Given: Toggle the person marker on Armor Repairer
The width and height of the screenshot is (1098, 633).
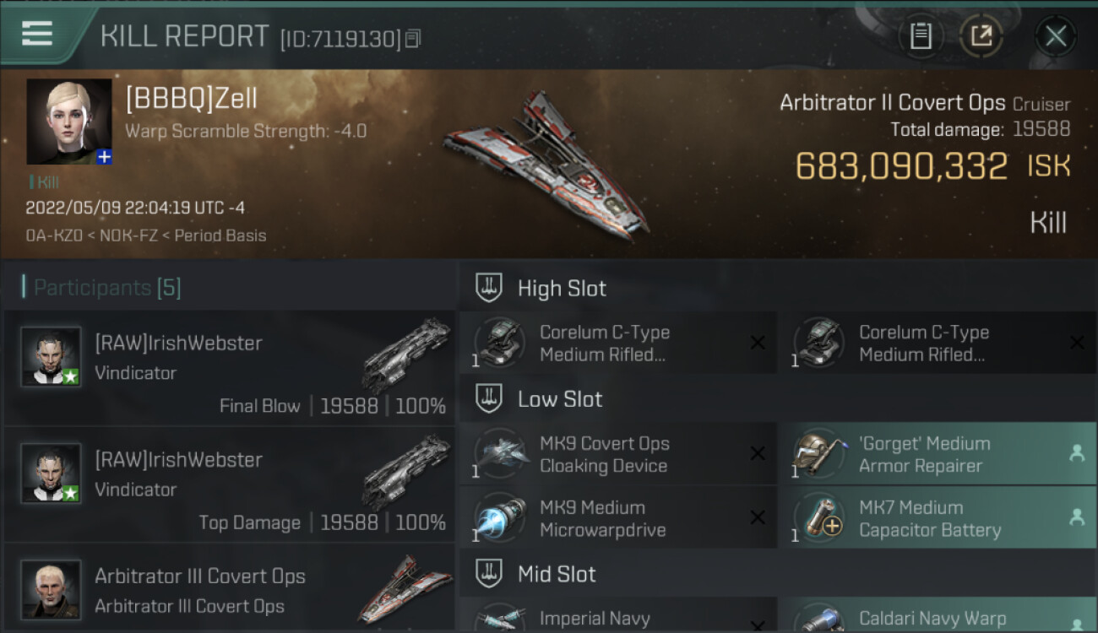Looking at the screenshot, I should tap(1076, 454).
